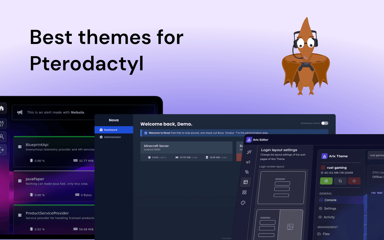Restart the rust gaming server

340,181
